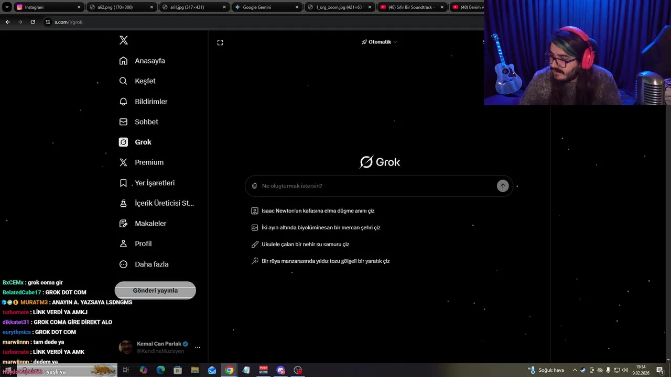Click the send arrow button
The image size is (671, 377).
click(x=503, y=186)
